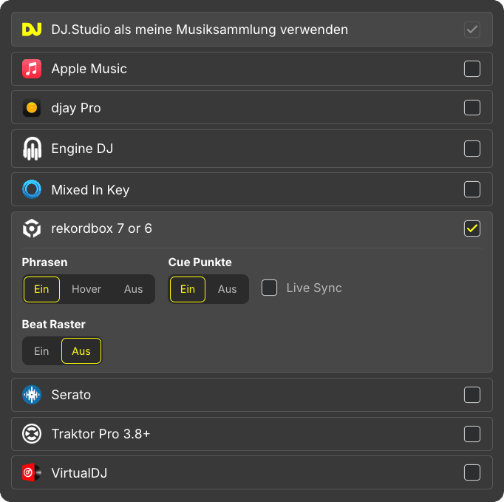Select Aus under Phrasen
The height and width of the screenshot is (502, 504).
(x=134, y=289)
